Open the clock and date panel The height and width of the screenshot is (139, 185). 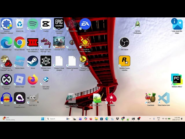tap(176, 119)
